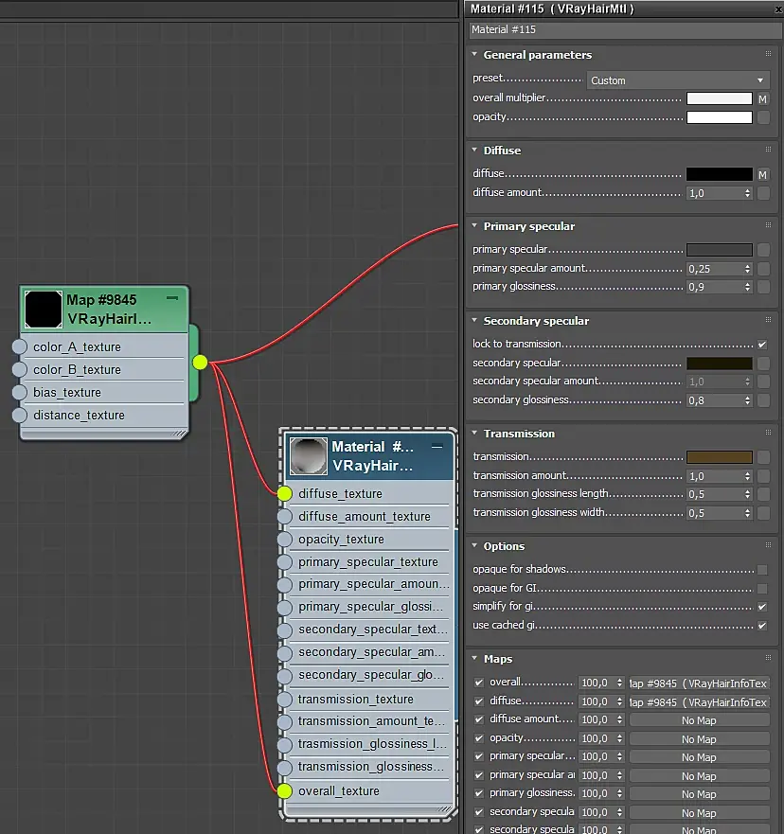This screenshot has width=784, height=834.
Task: Click the map slot button beside secondary glossiness
Action: coord(763,400)
